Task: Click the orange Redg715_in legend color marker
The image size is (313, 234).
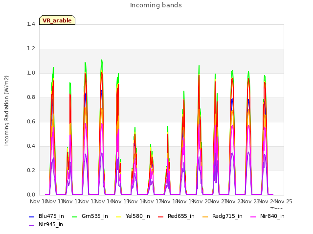Action: [205, 216]
